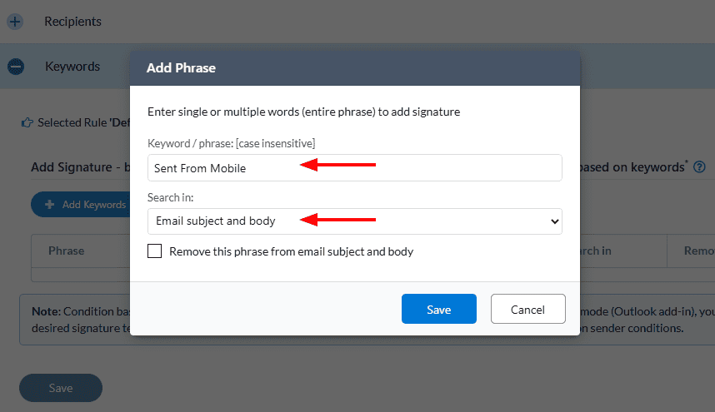
Task: Cancel the Add Phrase dialog
Action: pyautogui.click(x=527, y=309)
